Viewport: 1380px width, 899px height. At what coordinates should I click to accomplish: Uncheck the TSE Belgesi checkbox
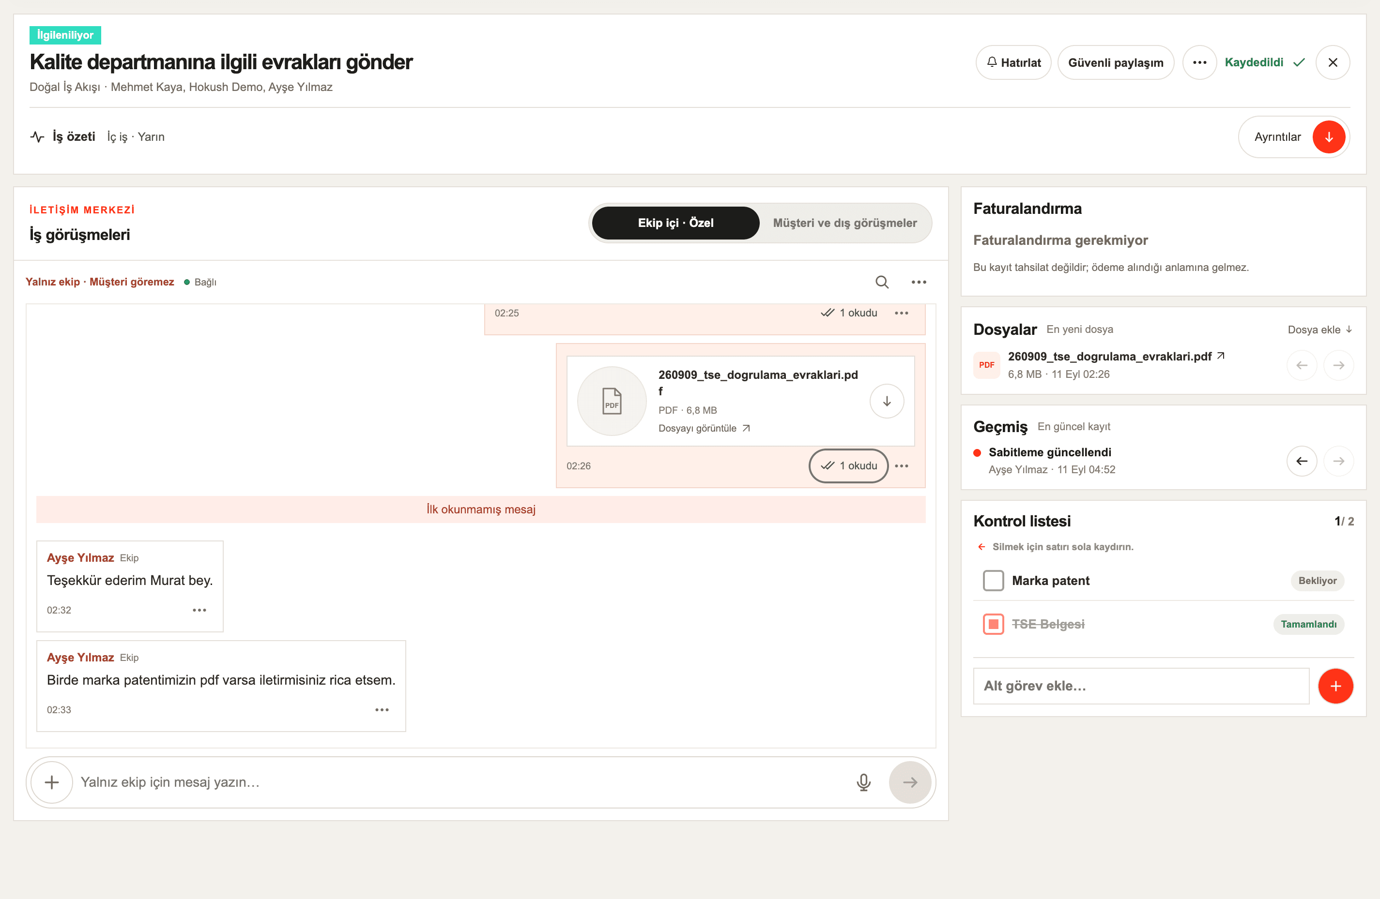tap(993, 624)
